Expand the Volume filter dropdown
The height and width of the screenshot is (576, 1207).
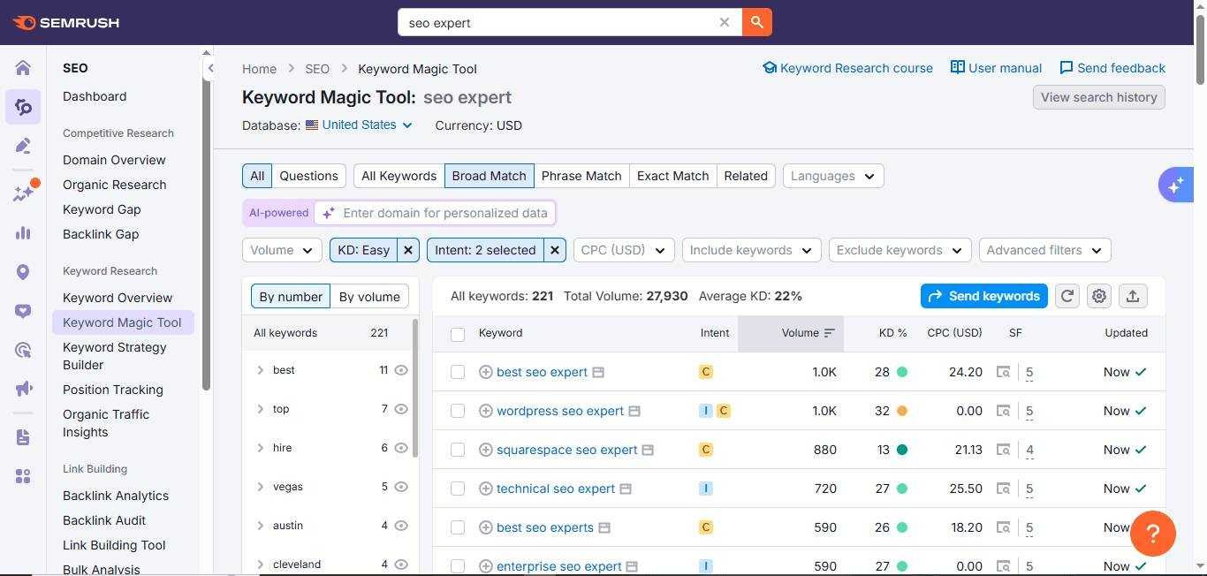coord(281,250)
